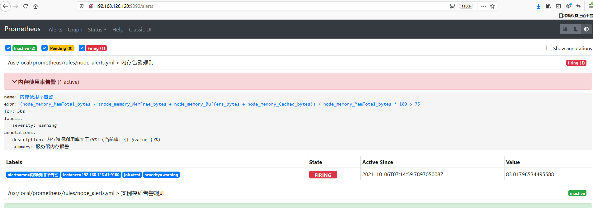
Task: Toggle the browser sidebar view
Action: click(x=558, y=6)
